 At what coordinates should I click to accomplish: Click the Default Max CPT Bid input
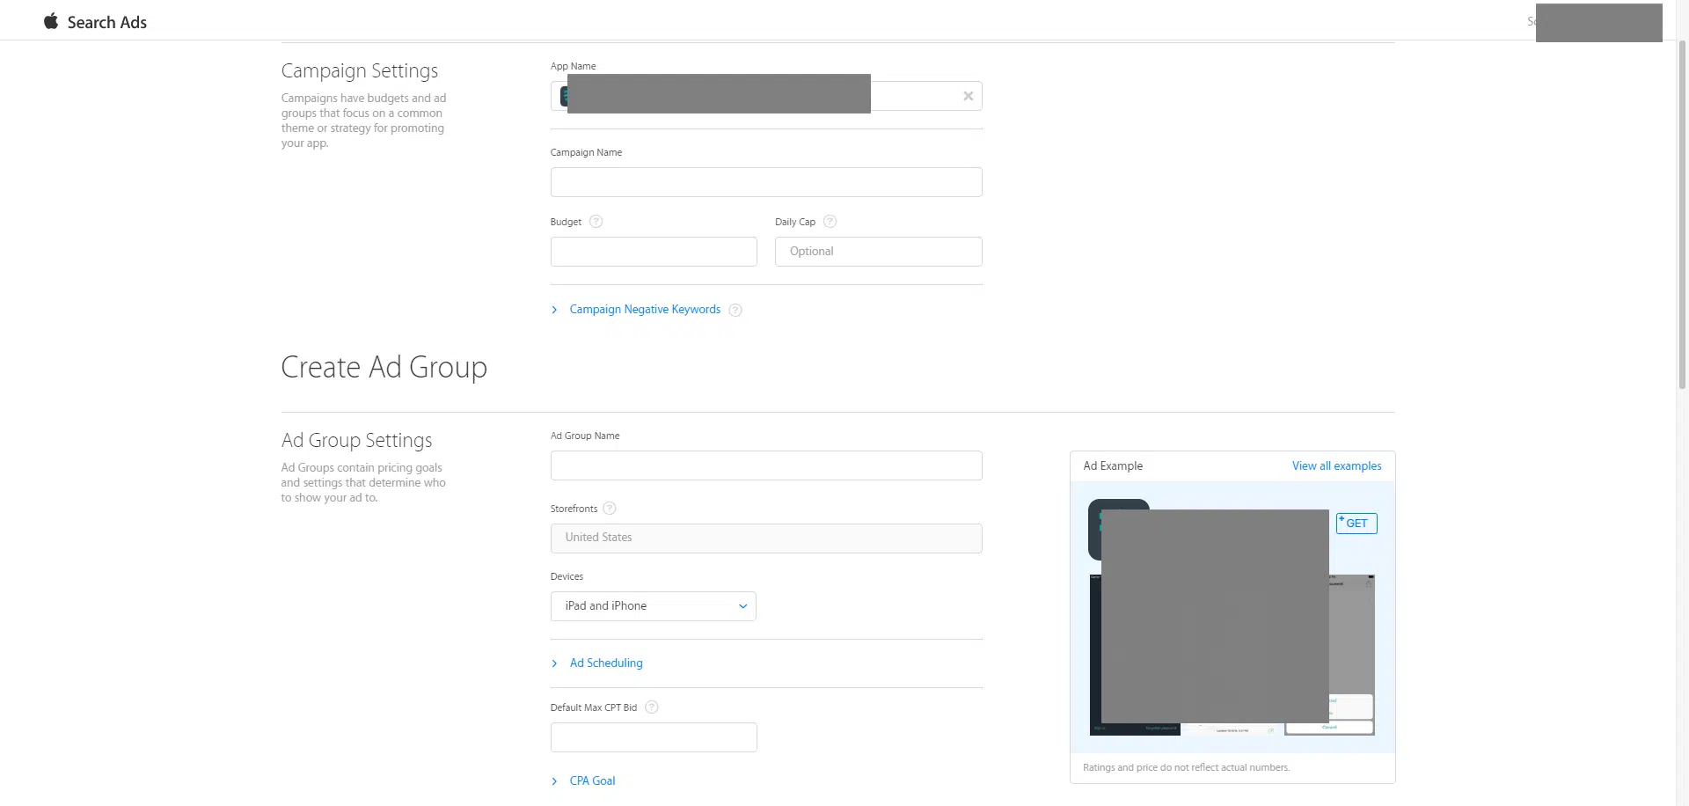point(653,737)
